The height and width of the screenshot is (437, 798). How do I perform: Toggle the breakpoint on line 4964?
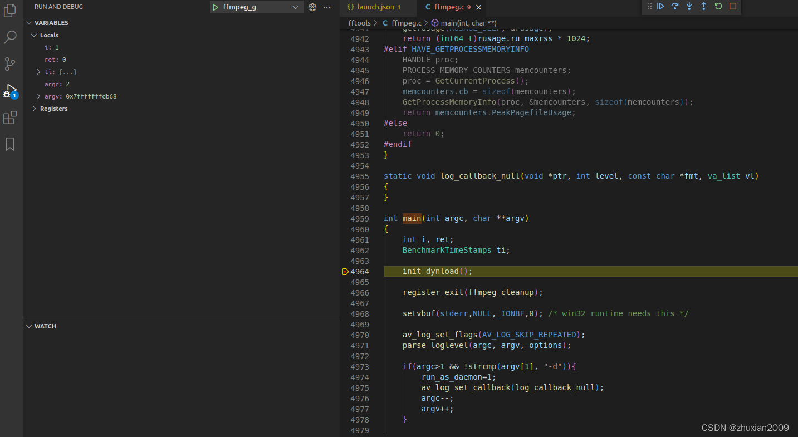345,271
